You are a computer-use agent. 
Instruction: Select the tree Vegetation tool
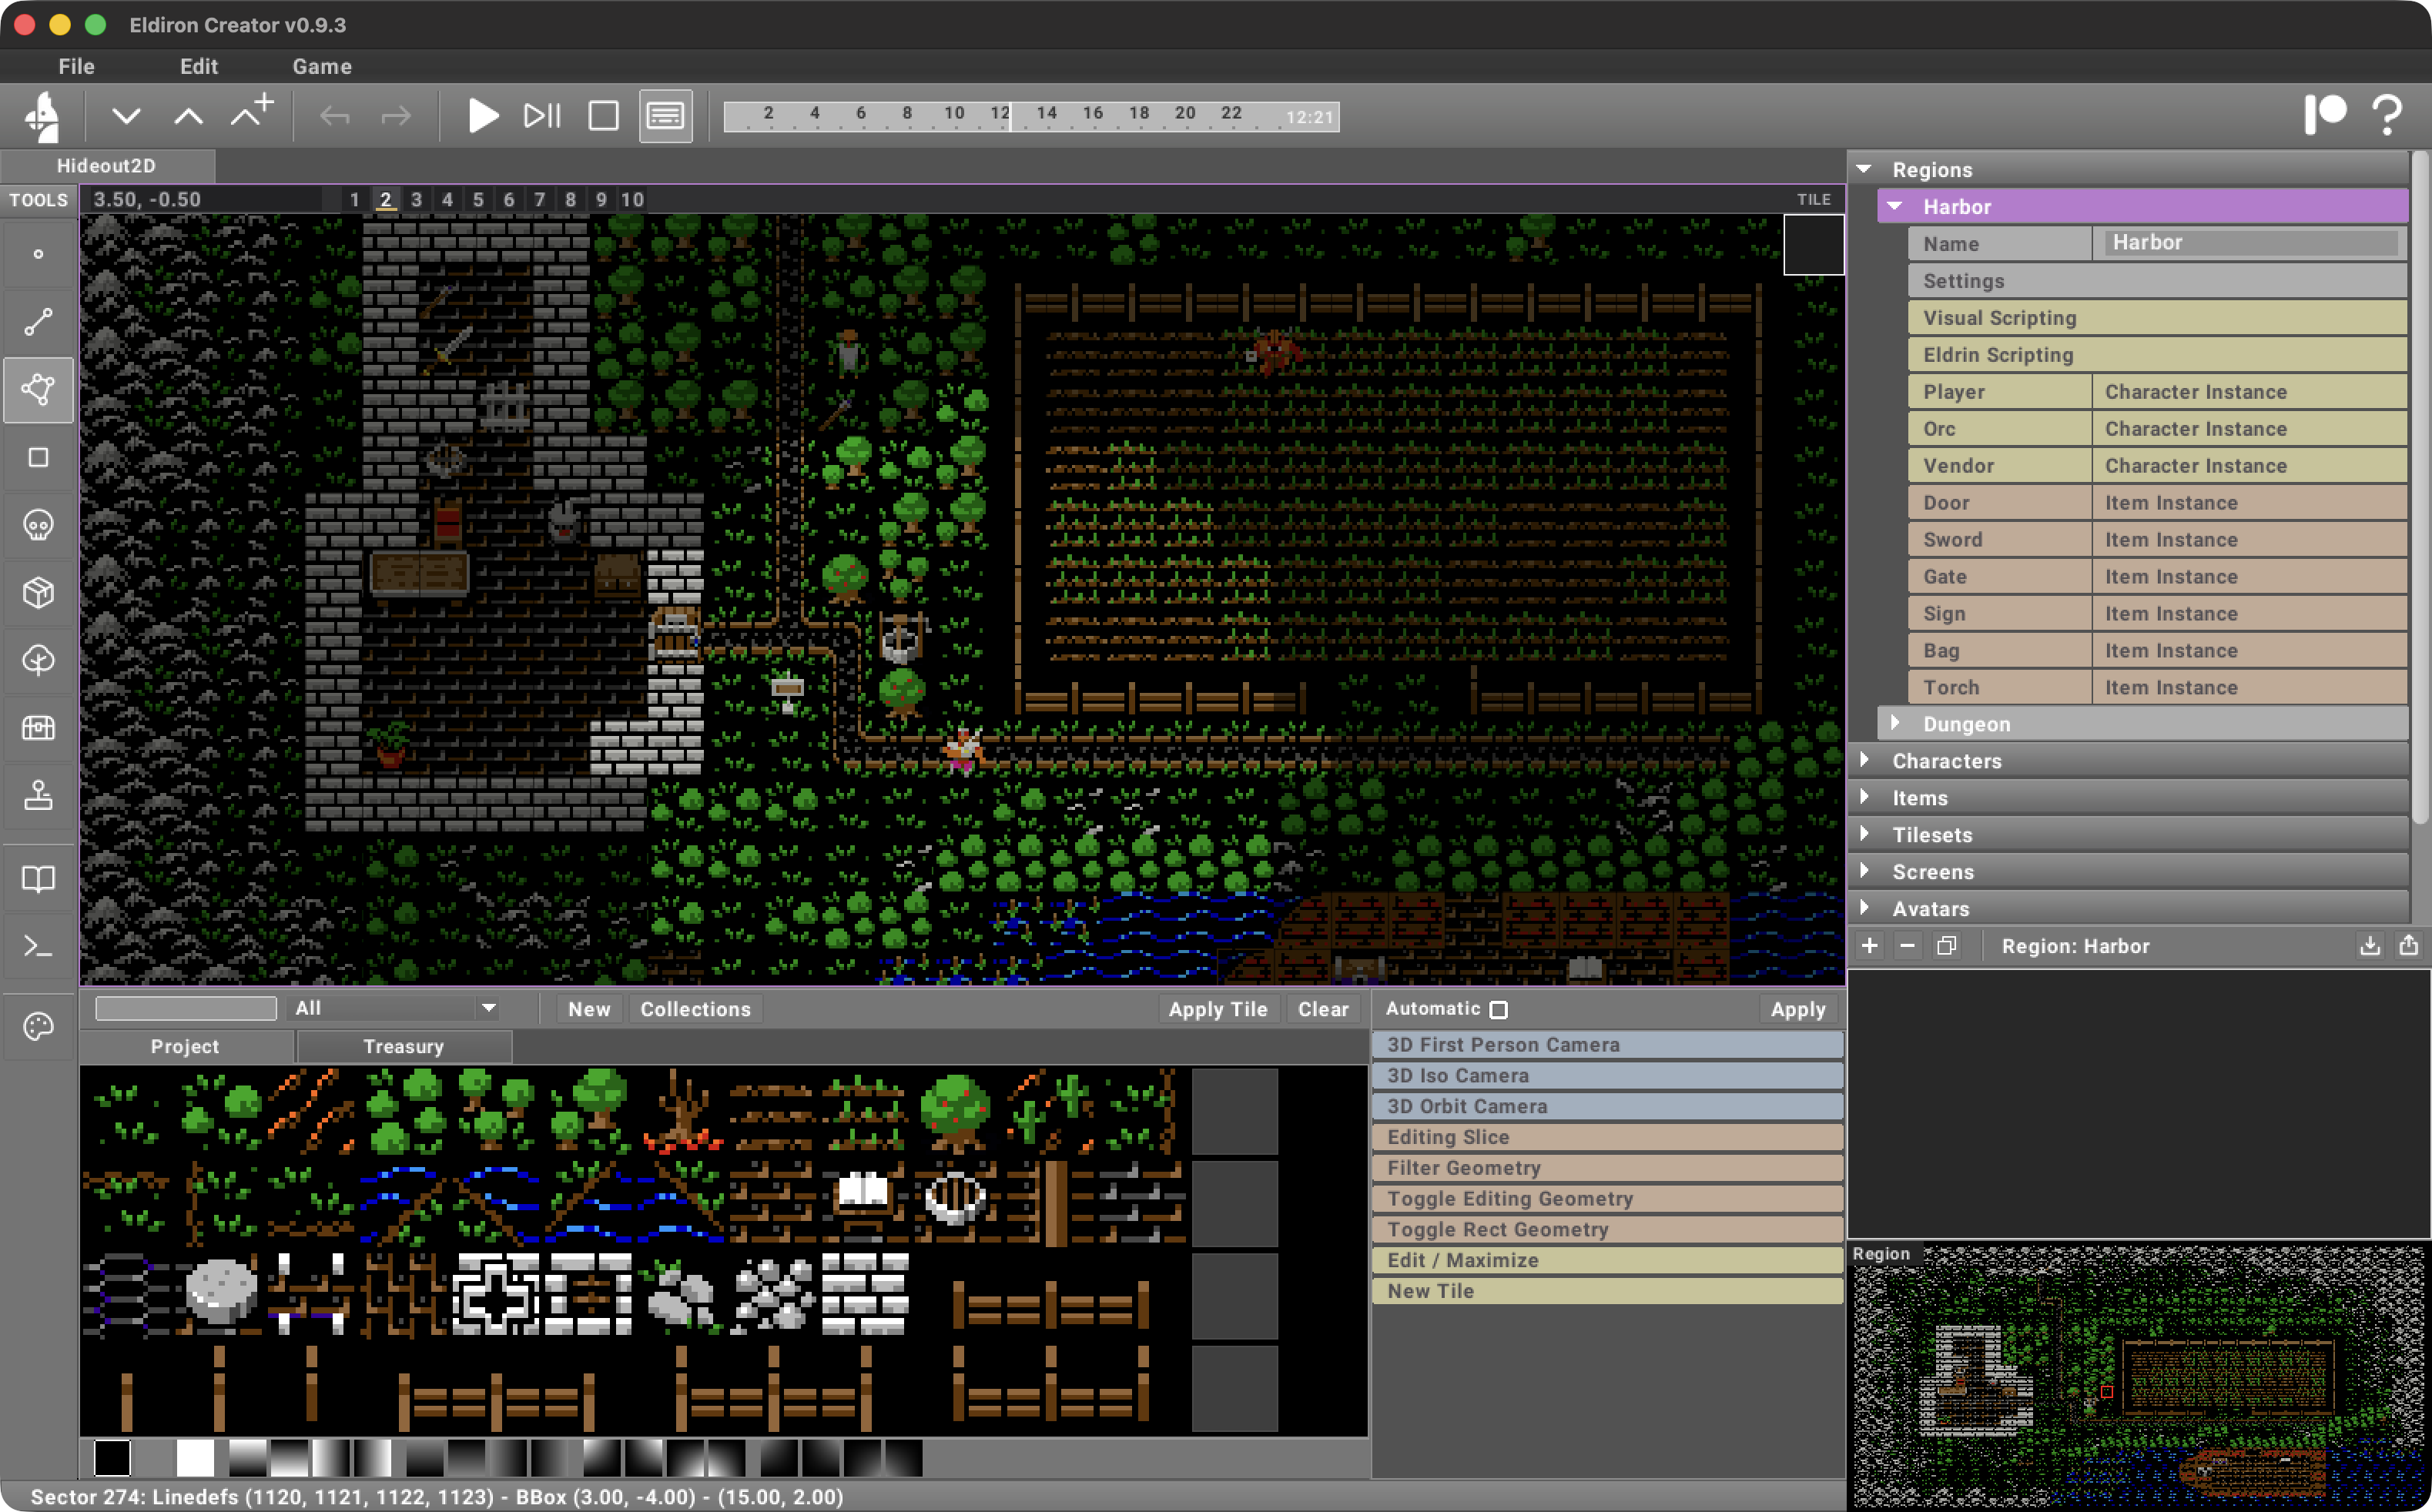(x=38, y=660)
